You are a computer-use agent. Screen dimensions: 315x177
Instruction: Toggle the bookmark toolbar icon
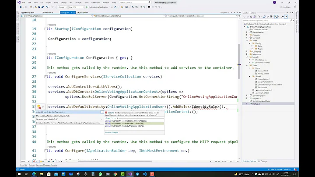pyautogui.click(x=149, y=7)
